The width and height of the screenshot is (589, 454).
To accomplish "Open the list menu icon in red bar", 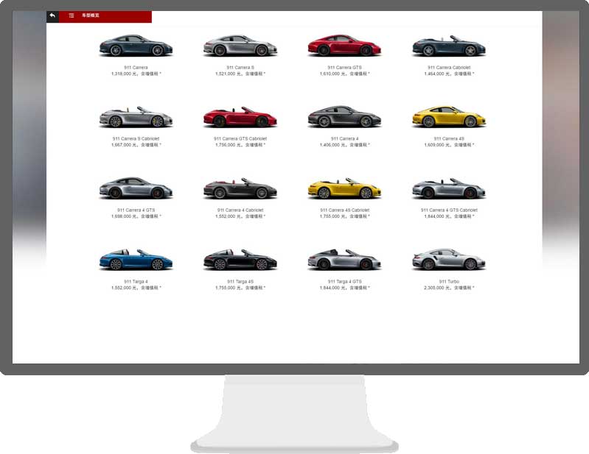I will [72, 15].
